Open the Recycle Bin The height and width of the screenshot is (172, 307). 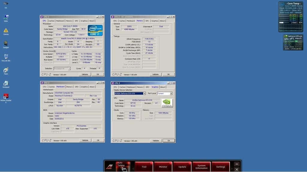pyautogui.click(x=6, y=58)
